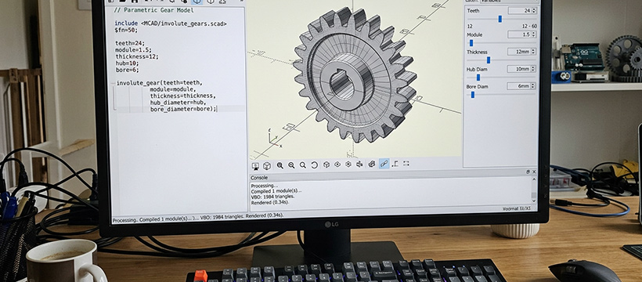
Task: Click the 'hub=10;' code line
Action: [127, 63]
